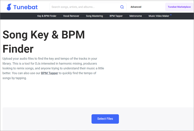Click the 'songs by tapping' text line

tap(15, 78)
